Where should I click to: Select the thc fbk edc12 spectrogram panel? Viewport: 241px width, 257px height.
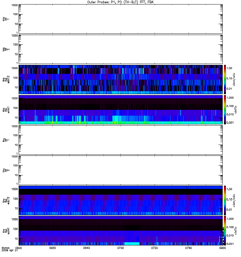[x=121, y=200]
